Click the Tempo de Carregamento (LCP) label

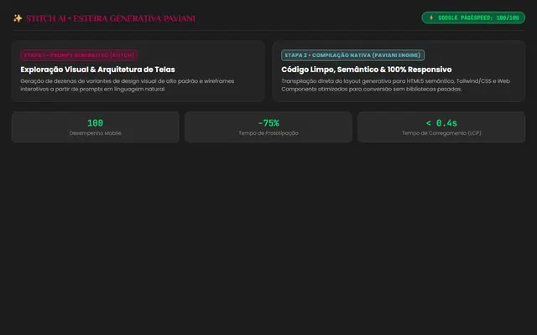point(441,133)
